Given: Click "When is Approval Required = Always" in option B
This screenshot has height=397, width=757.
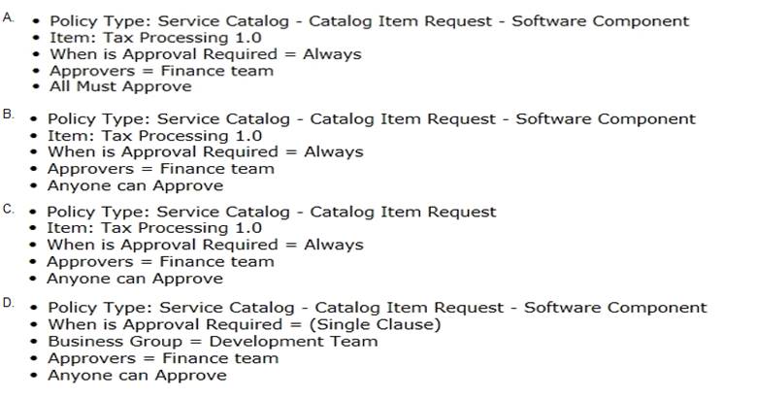Looking at the screenshot, I should click(205, 152).
